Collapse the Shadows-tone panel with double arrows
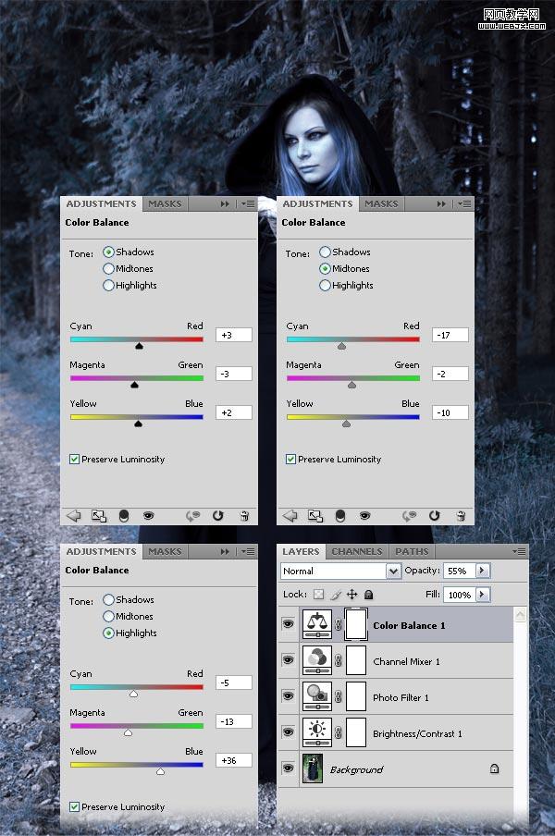555x836 pixels. 225,204
